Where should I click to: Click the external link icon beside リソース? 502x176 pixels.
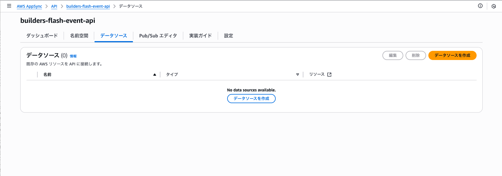[329, 75]
